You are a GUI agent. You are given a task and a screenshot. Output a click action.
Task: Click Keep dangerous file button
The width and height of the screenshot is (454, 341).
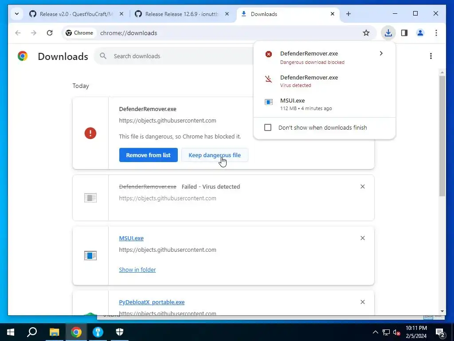coord(215,155)
